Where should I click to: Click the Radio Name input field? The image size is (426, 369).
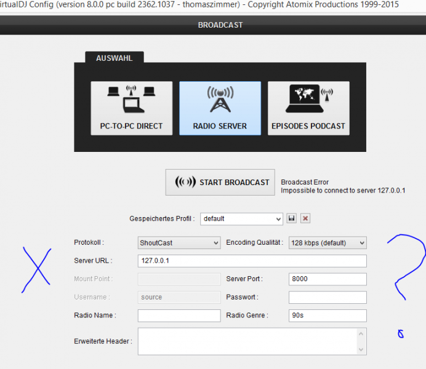pos(179,316)
